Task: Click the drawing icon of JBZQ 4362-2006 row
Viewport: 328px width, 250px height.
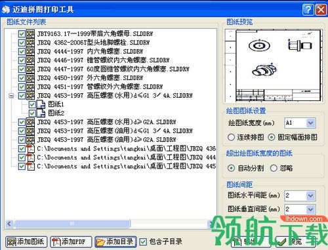Action: pos(30,43)
